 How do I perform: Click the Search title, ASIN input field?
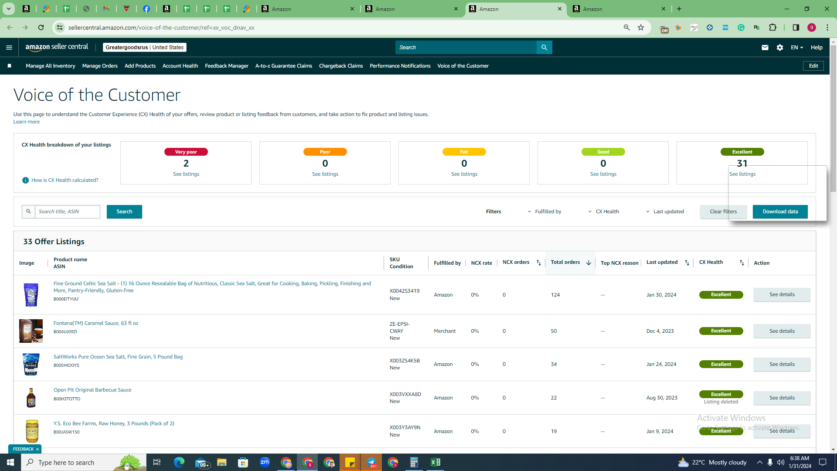click(68, 212)
